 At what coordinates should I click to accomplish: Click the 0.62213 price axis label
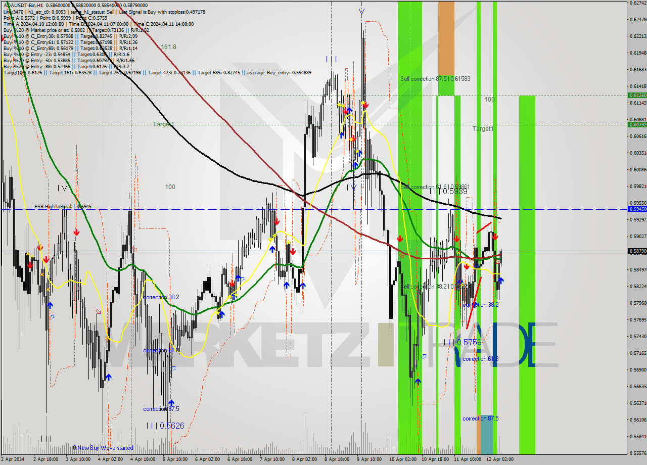click(638, 36)
